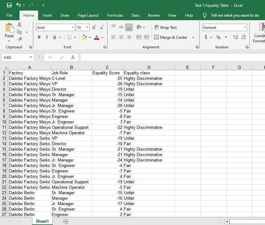Click the formula bar input area

click(x=173, y=57)
